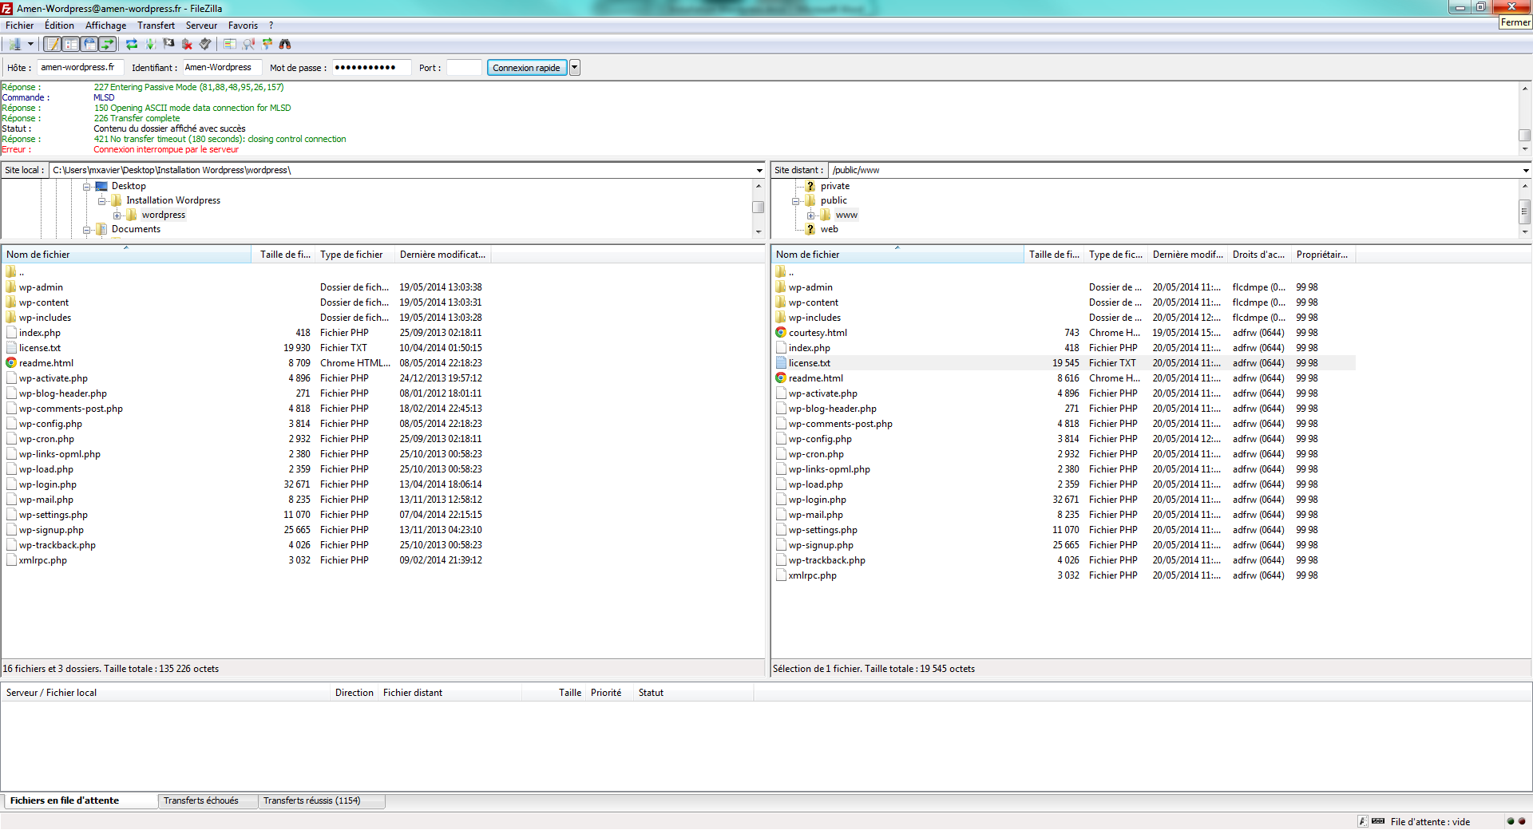Screen dimensions: 1533x830
Task: Toggle synchronized browsing
Action: click(x=267, y=44)
